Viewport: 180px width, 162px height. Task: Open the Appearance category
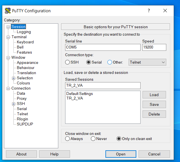(x=27, y=62)
